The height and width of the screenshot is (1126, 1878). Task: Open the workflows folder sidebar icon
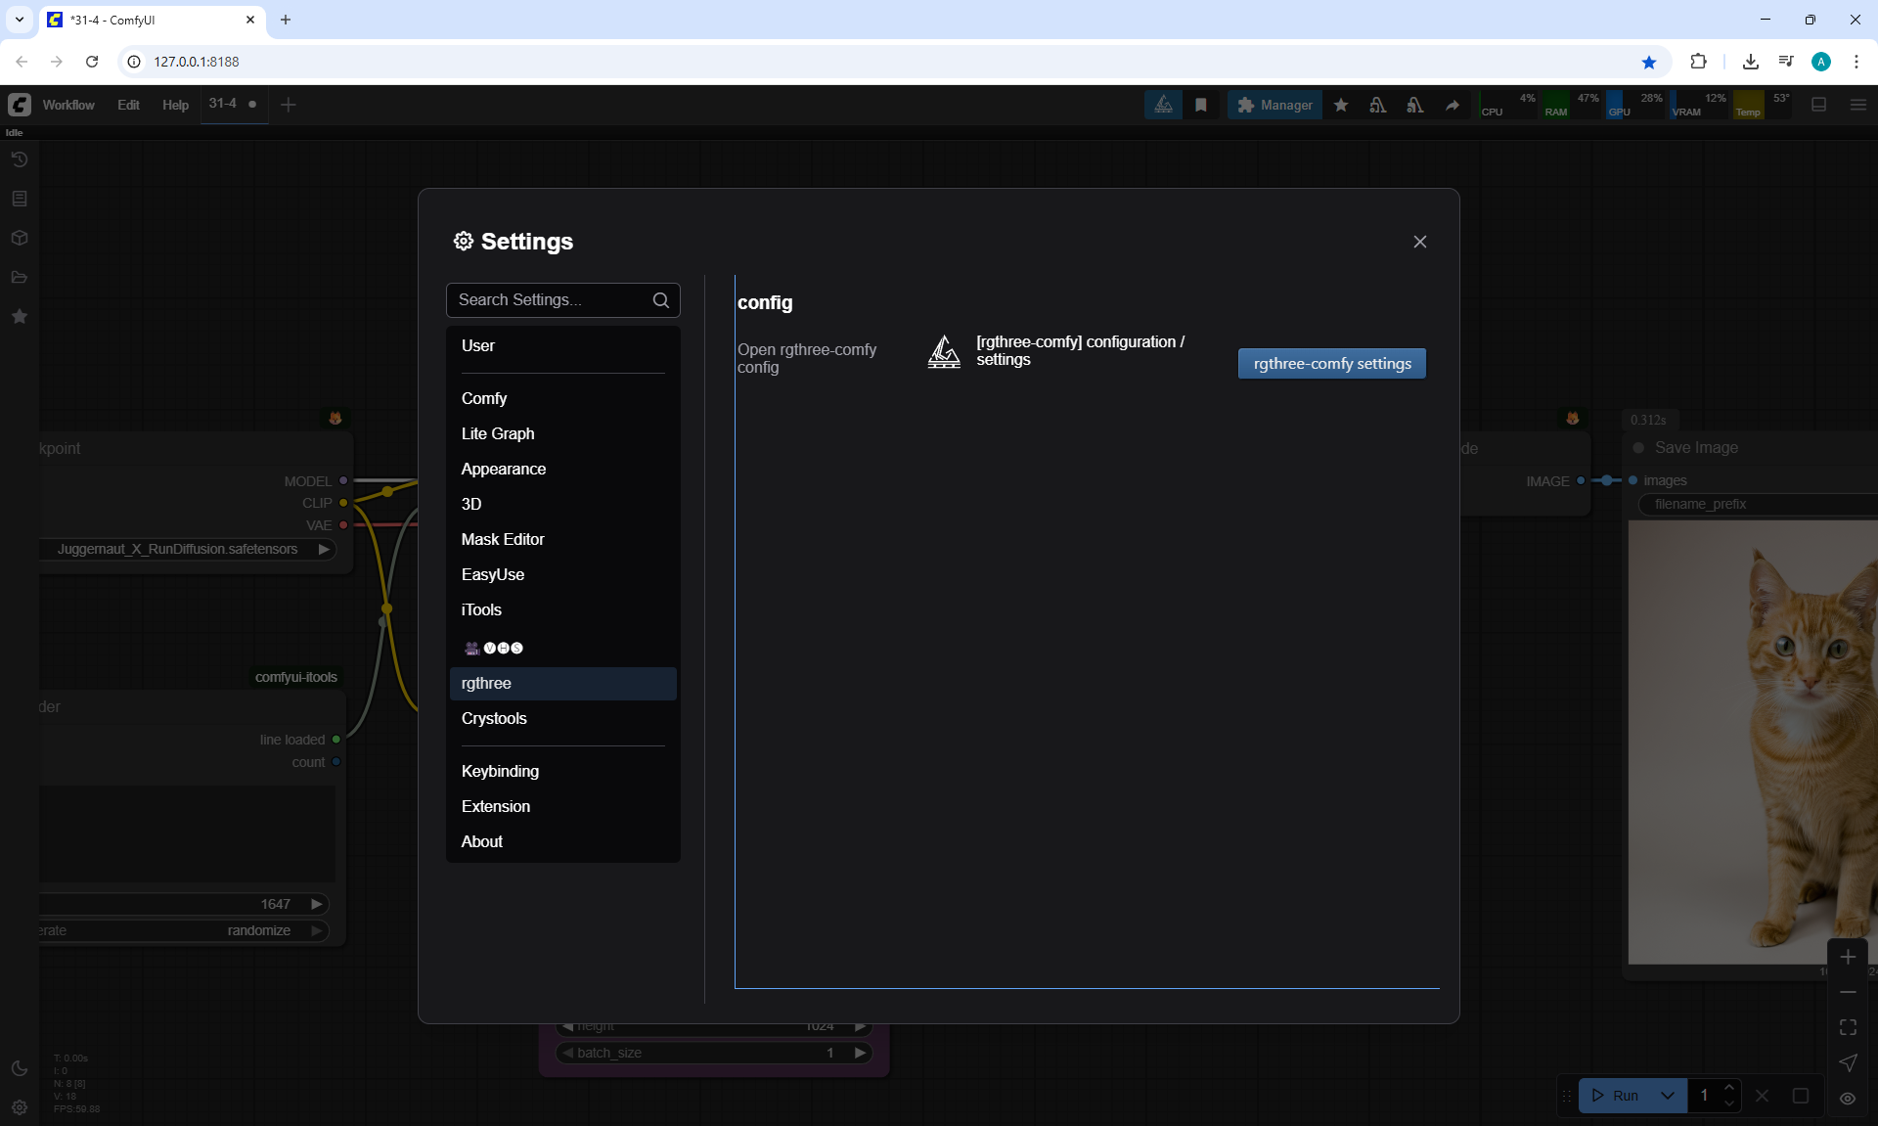click(x=20, y=277)
